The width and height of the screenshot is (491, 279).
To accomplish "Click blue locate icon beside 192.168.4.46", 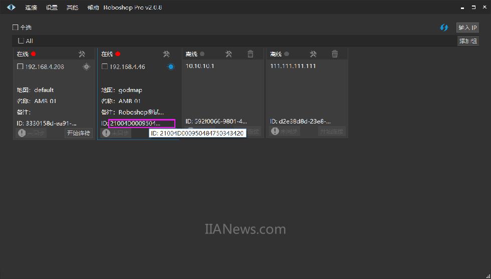I will tap(170, 66).
